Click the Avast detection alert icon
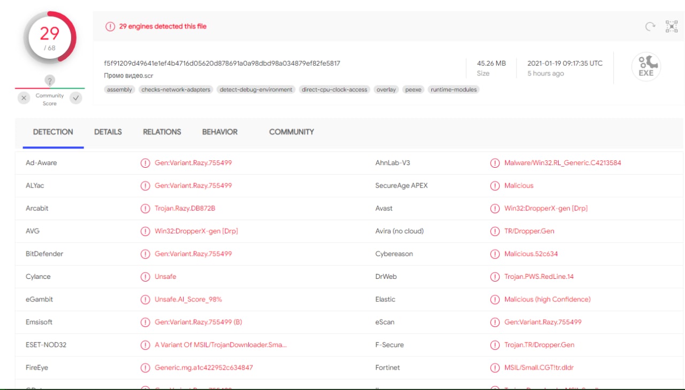The height and width of the screenshot is (390, 685). click(495, 208)
